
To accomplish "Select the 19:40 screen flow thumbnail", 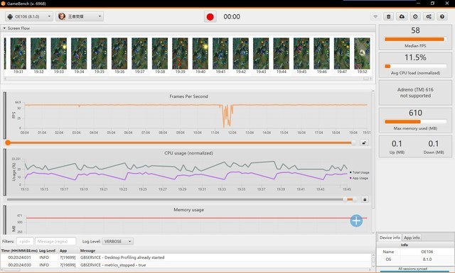I will [200, 54].
